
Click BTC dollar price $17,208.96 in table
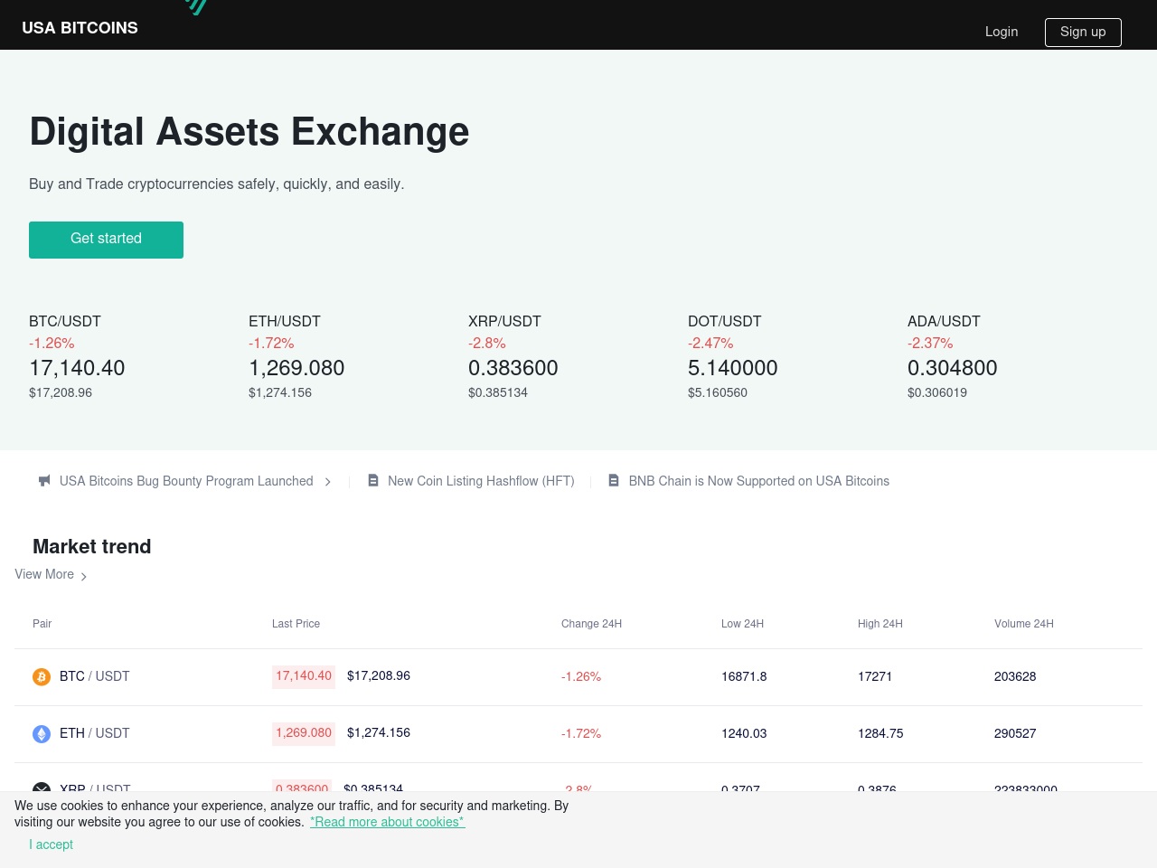[379, 676]
